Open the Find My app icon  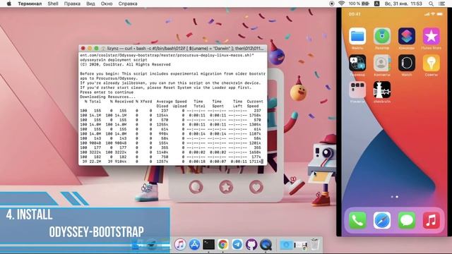pos(382,36)
